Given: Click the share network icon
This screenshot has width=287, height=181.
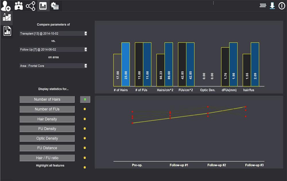Looking at the screenshot, I should coord(31,6).
